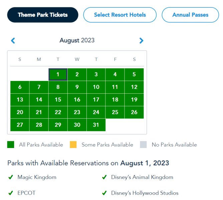Click the Disney's Hollywood Studios park name
This screenshot has width=223, height=200.
pyautogui.click(x=145, y=193)
